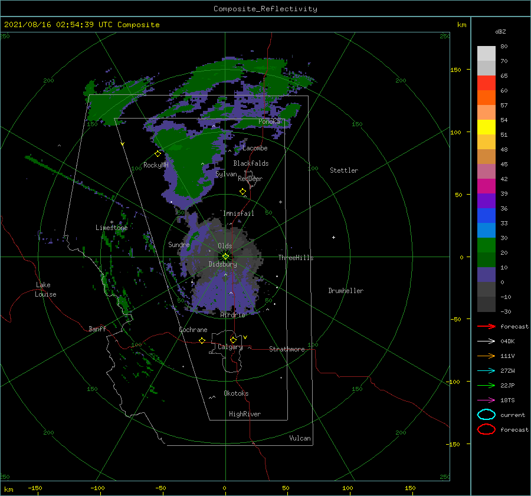This screenshot has width=531, height=496.
Task: Click the yellow marker above Calgary
Action: (233, 340)
